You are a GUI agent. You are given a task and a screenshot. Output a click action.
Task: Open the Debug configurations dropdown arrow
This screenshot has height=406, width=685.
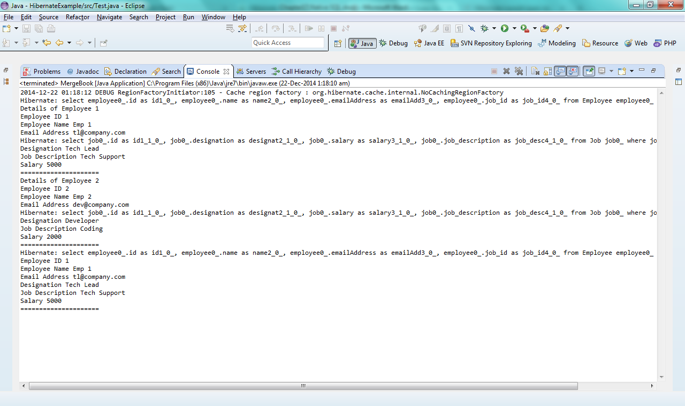click(x=494, y=28)
